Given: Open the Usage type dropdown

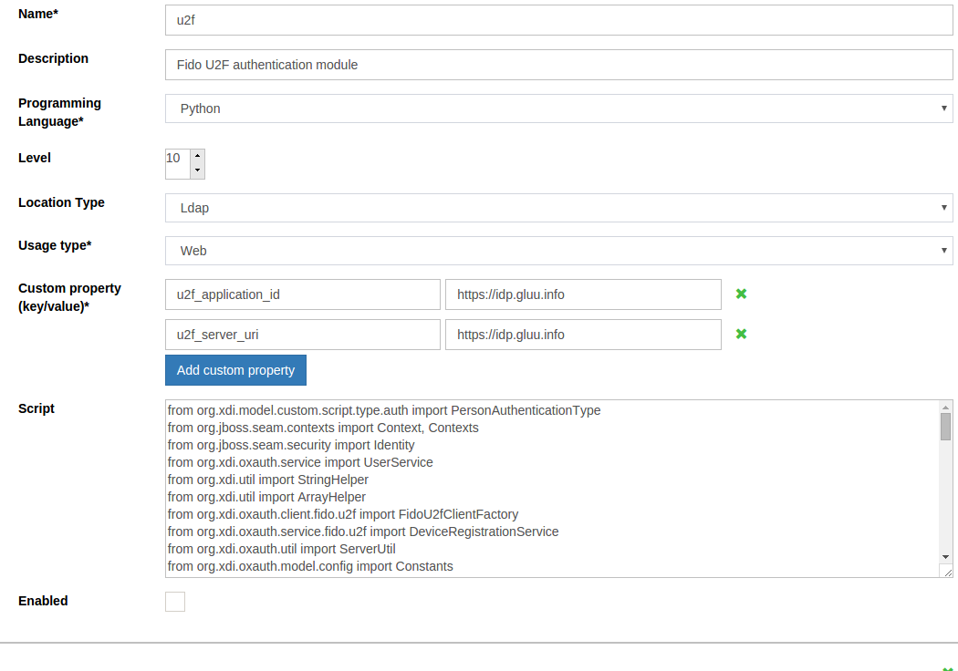Looking at the screenshot, I should [x=558, y=251].
